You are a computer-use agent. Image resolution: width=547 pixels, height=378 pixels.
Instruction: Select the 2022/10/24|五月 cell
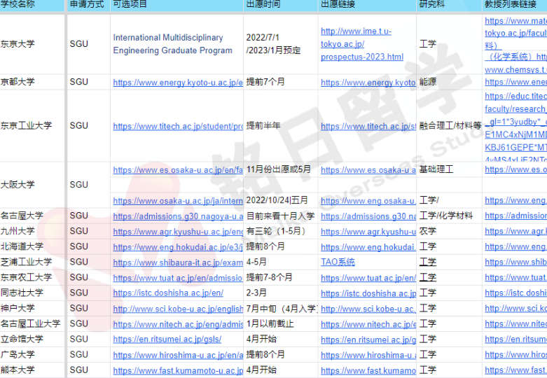[x=277, y=201]
